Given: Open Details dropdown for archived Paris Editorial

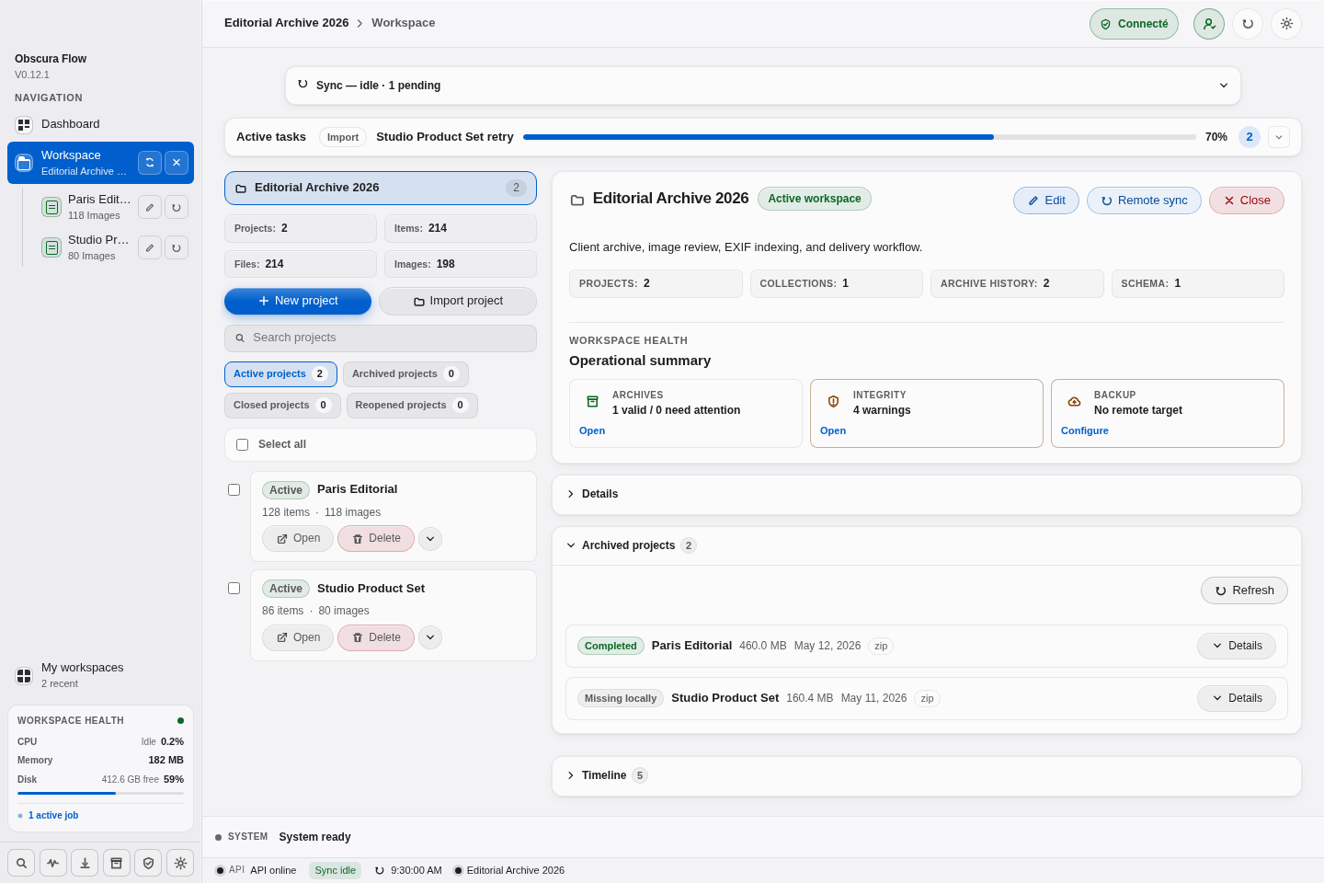Looking at the screenshot, I should click(1237, 646).
